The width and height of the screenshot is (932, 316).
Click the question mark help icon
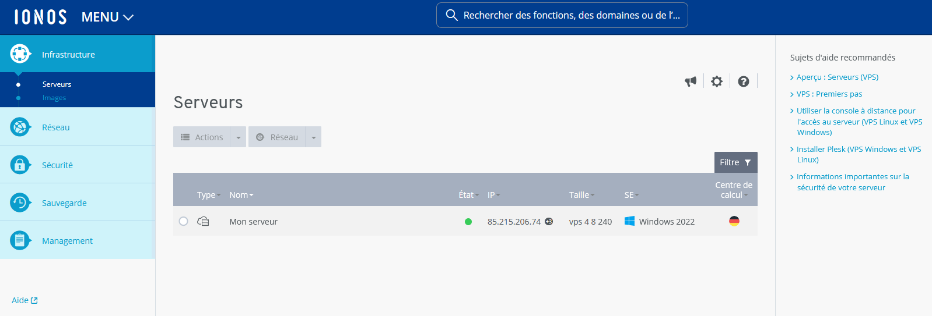point(743,81)
